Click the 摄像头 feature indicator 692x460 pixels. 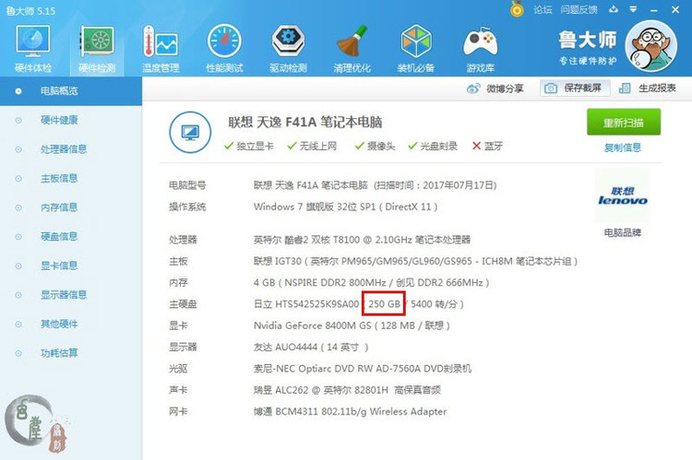(376, 146)
